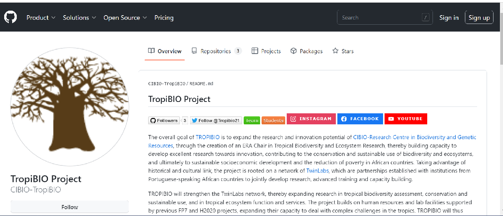Click the followers count badge showing 3
503x216 pixels.
tap(185, 121)
